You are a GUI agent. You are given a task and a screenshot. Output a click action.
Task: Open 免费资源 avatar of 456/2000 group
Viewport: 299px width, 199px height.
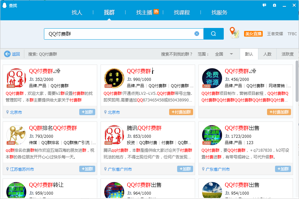point(212,78)
